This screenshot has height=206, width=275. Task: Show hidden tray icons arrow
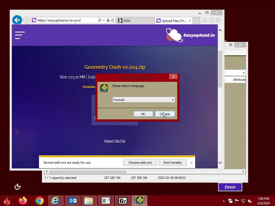(x=224, y=201)
